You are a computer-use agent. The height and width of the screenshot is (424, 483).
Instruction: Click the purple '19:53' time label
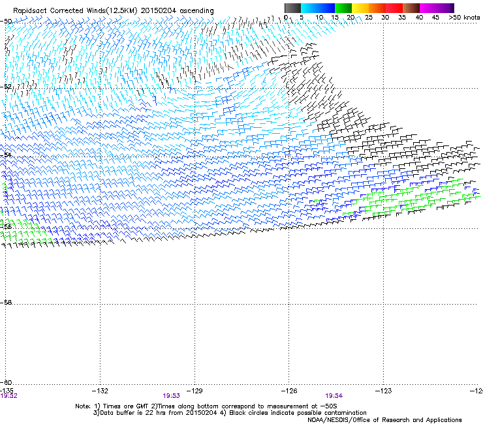[x=171, y=396]
